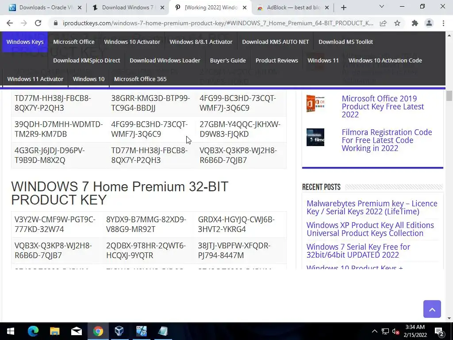Open the Buyer's Guide menu item

click(228, 60)
